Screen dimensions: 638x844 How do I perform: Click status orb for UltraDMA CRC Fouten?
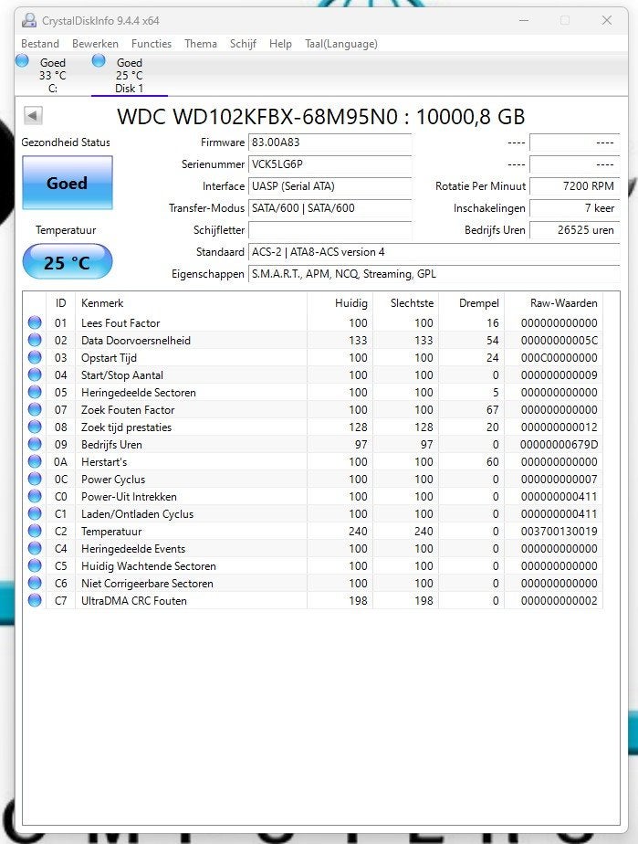[x=35, y=600]
